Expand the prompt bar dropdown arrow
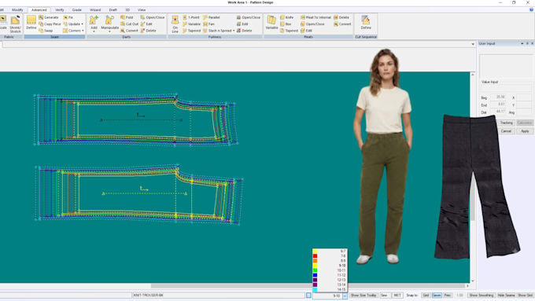This screenshot has width=535, height=301. tap(473, 44)
